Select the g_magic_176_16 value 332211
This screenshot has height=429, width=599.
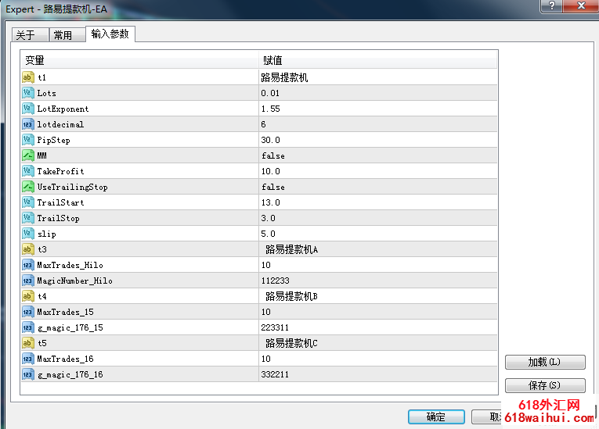click(275, 374)
